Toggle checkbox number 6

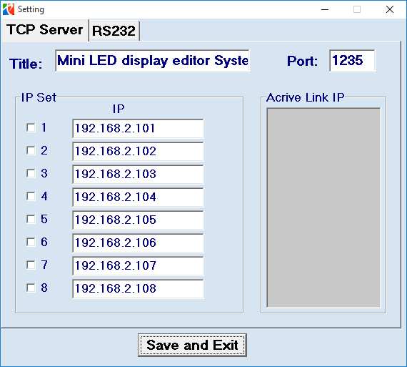(31, 242)
